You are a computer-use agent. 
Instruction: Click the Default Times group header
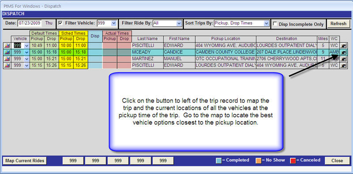(x=44, y=33)
